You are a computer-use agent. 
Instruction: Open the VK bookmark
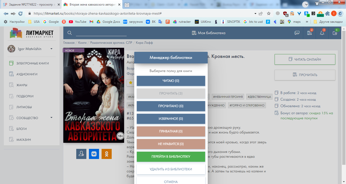coord(151,22)
